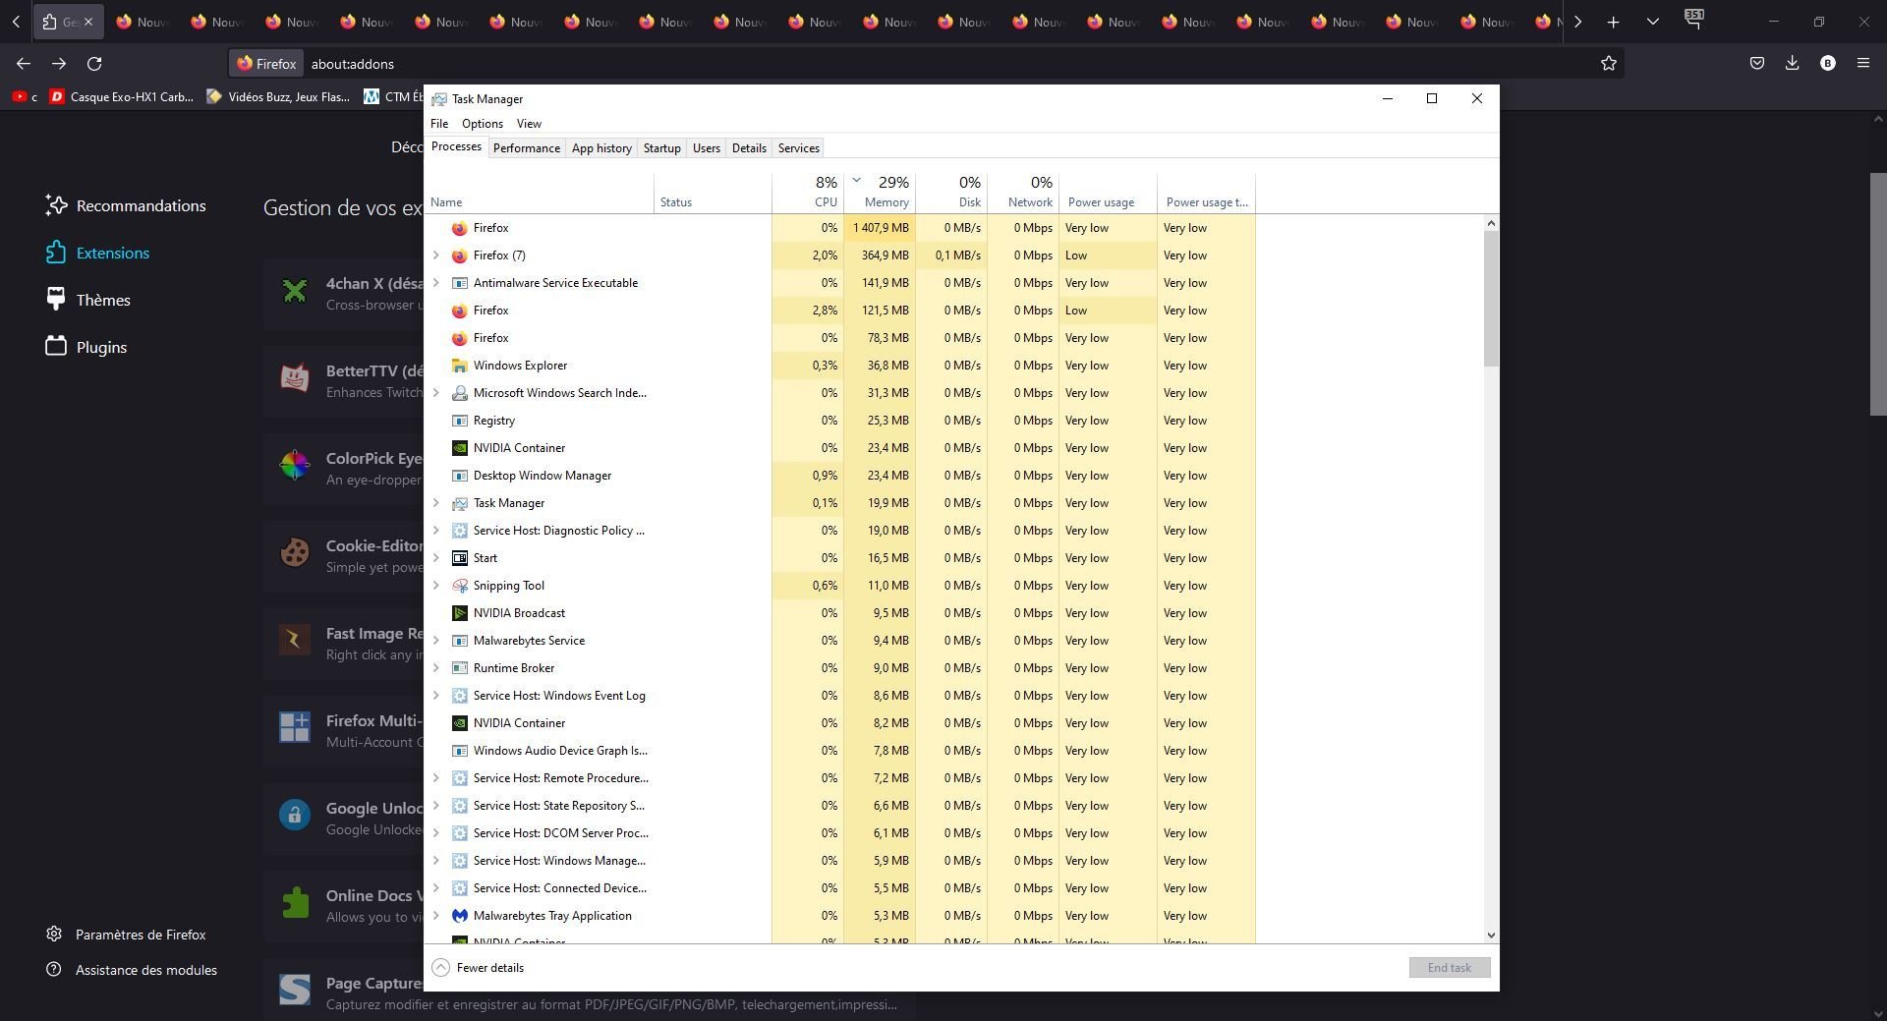The width and height of the screenshot is (1887, 1021).
Task: Open Paramètres de Firefox link
Action: click(x=140, y=935)
